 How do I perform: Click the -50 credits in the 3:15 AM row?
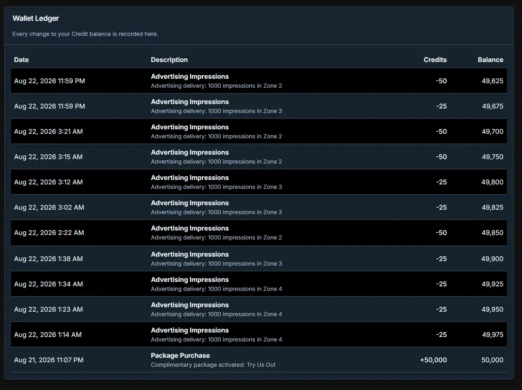(x=441, y=157)
